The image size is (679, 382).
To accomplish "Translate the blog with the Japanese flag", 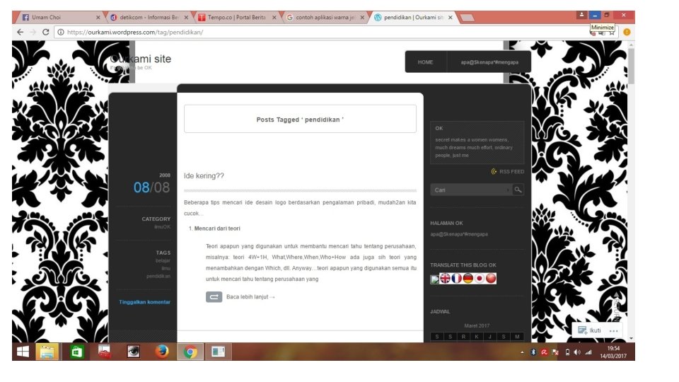I will 480,279.
